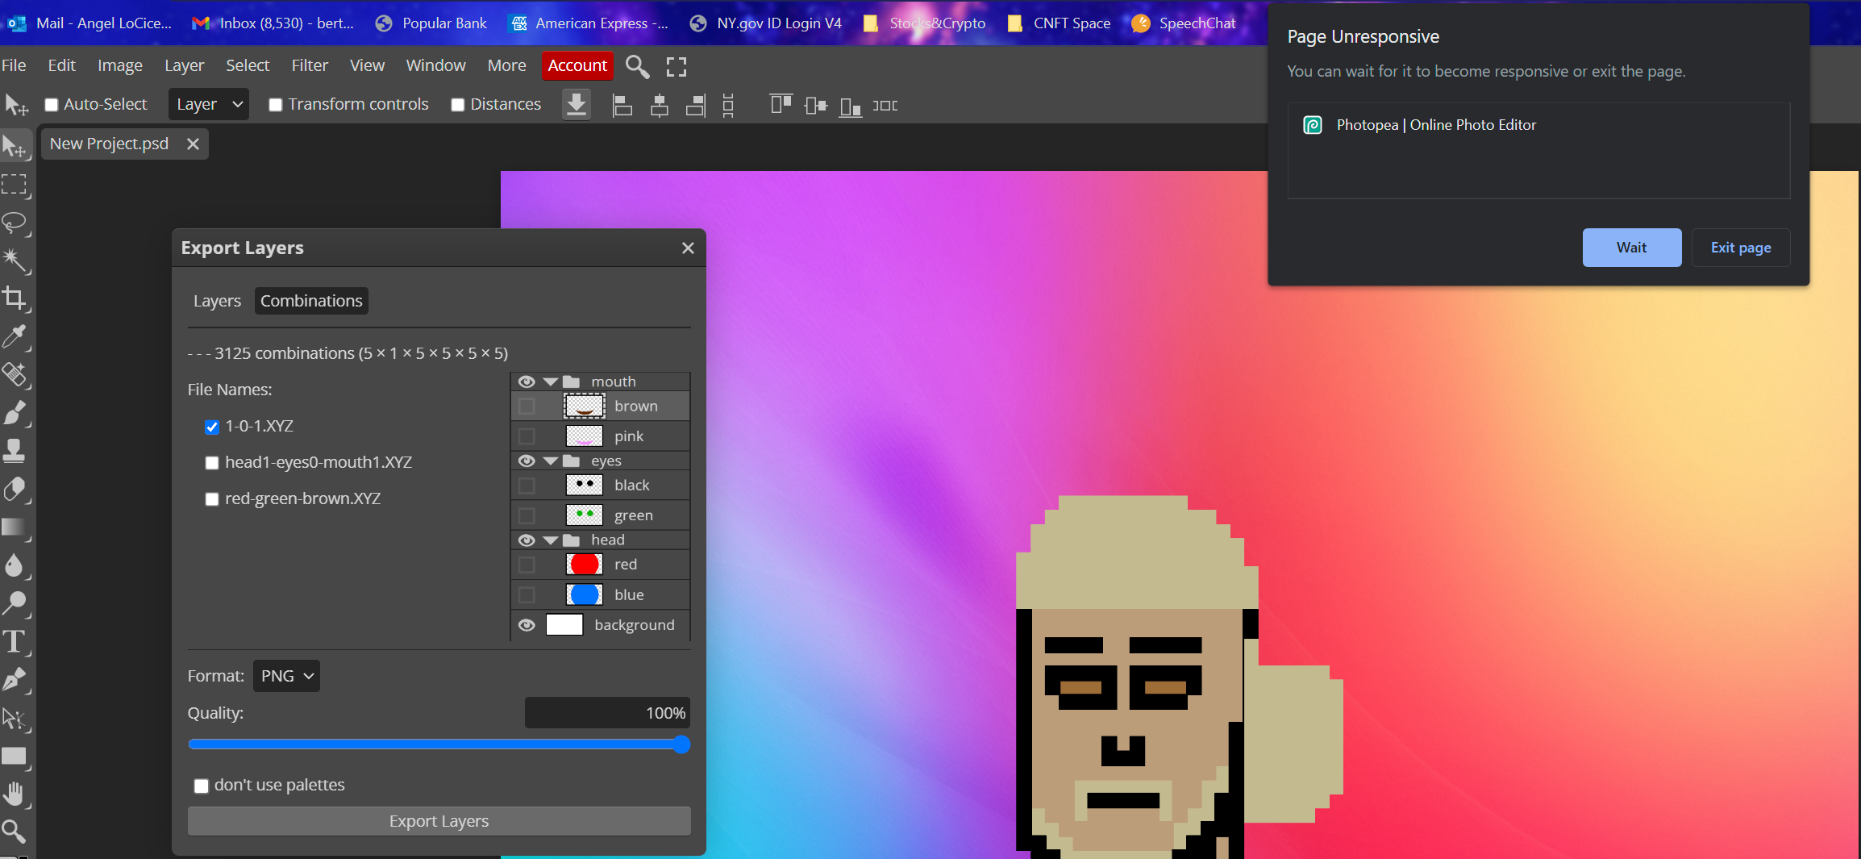The image size is (1861, 859).
Task: Click align top edges icon
Action: click(x=781, y=105)
